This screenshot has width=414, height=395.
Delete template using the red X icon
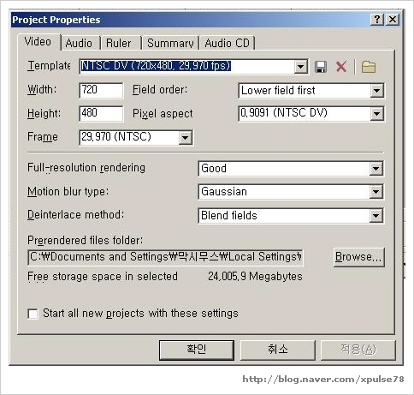[x=341, y=67]
